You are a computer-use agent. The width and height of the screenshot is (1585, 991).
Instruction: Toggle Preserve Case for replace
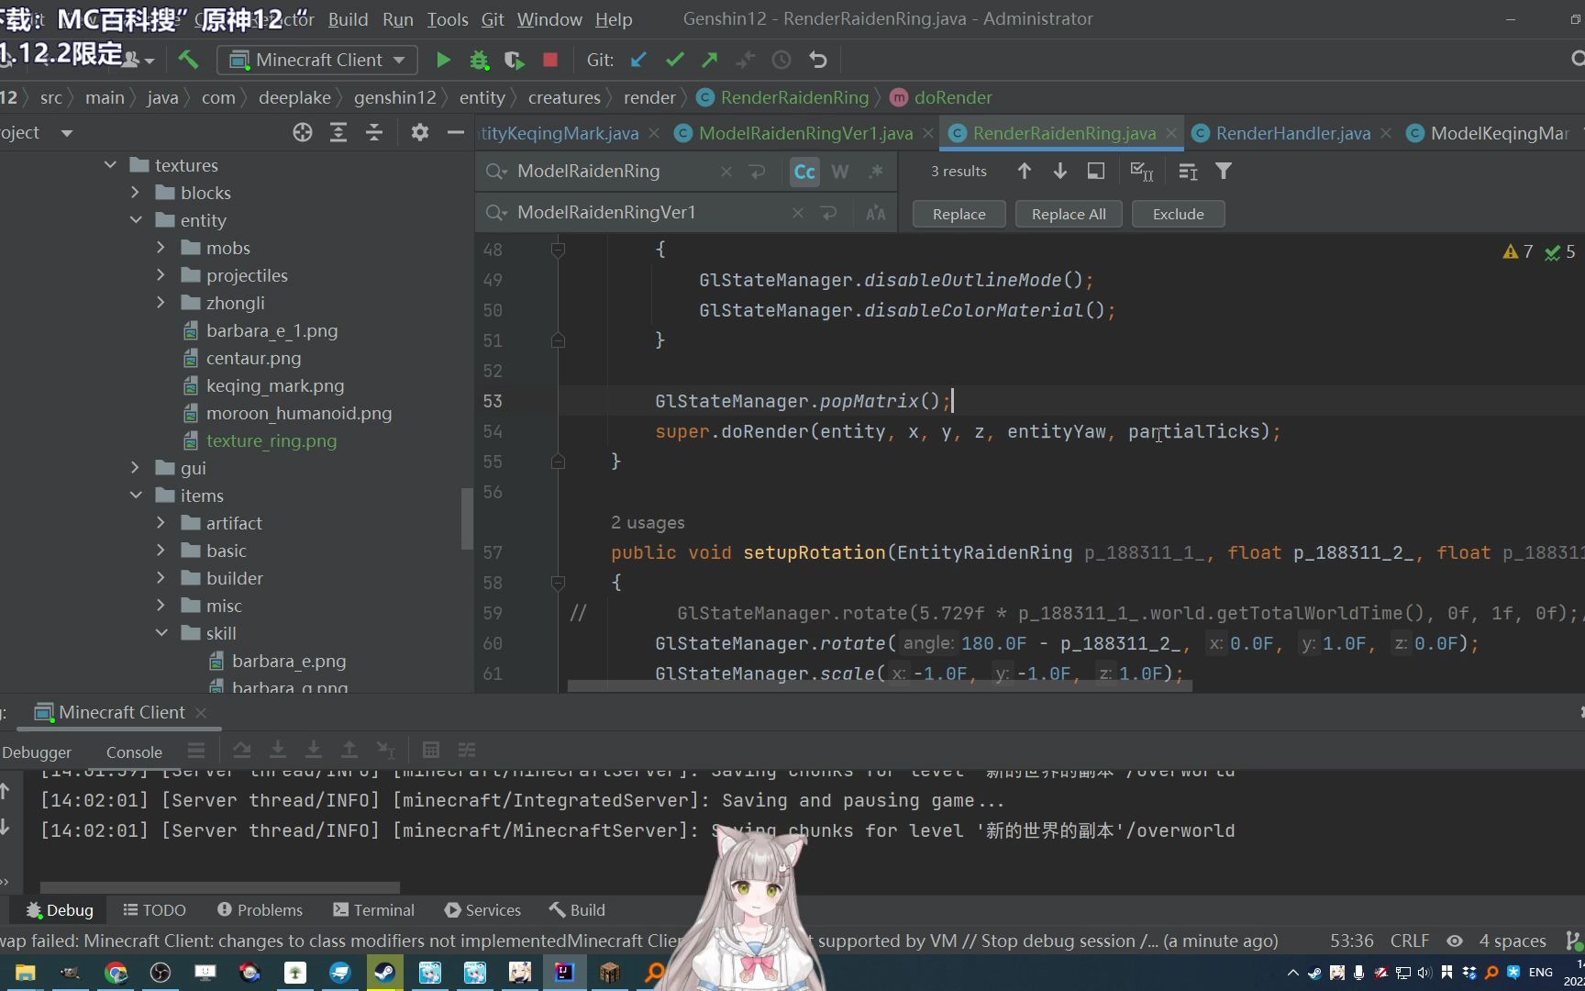(876, 213)
